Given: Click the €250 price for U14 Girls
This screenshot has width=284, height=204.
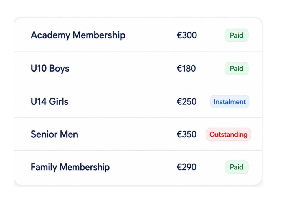Looking at the screenshot, I should tap(187, 102).
